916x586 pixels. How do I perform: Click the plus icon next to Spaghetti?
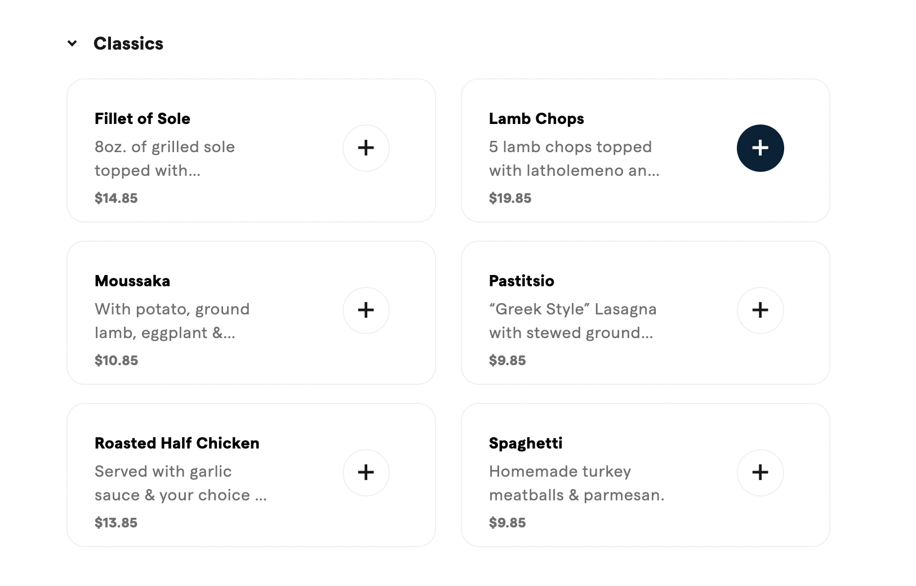coord(761,473)
